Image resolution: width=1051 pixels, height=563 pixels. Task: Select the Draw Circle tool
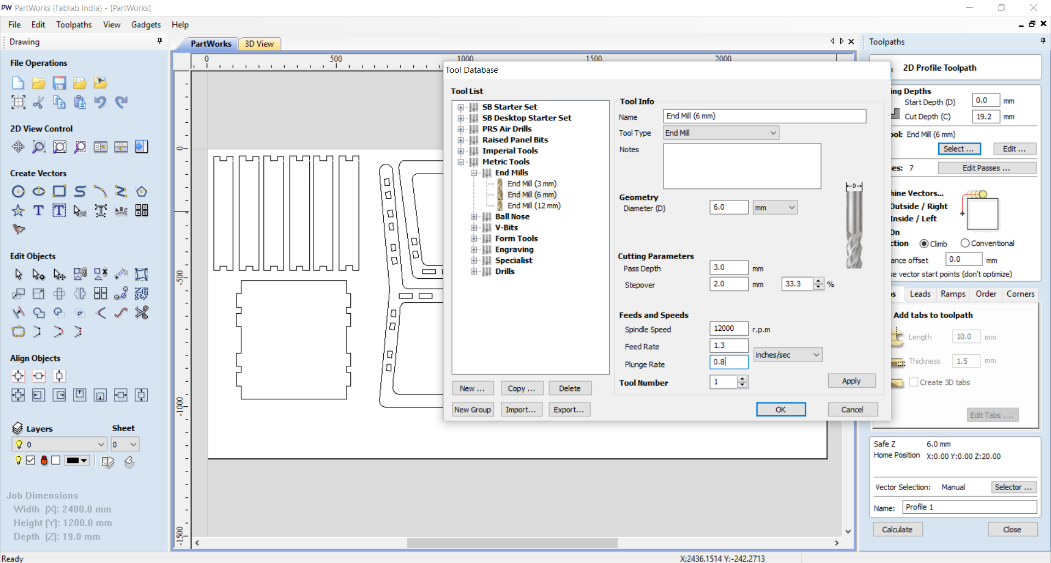pos(18,191)
